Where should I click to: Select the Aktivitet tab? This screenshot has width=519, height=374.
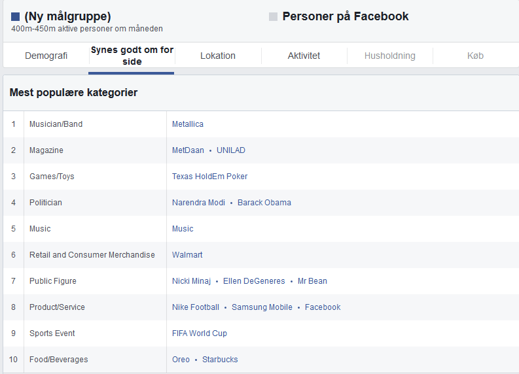[x=304, y=56]
